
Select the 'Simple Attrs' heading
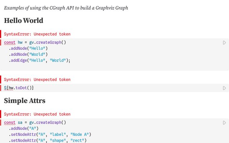coord(25,100)
